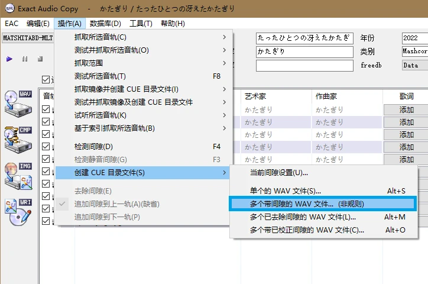The image size is (428, 284).
Task: Toggle the fourth track's checkbox
Action: pyautogui.click(x=46, y=146)
